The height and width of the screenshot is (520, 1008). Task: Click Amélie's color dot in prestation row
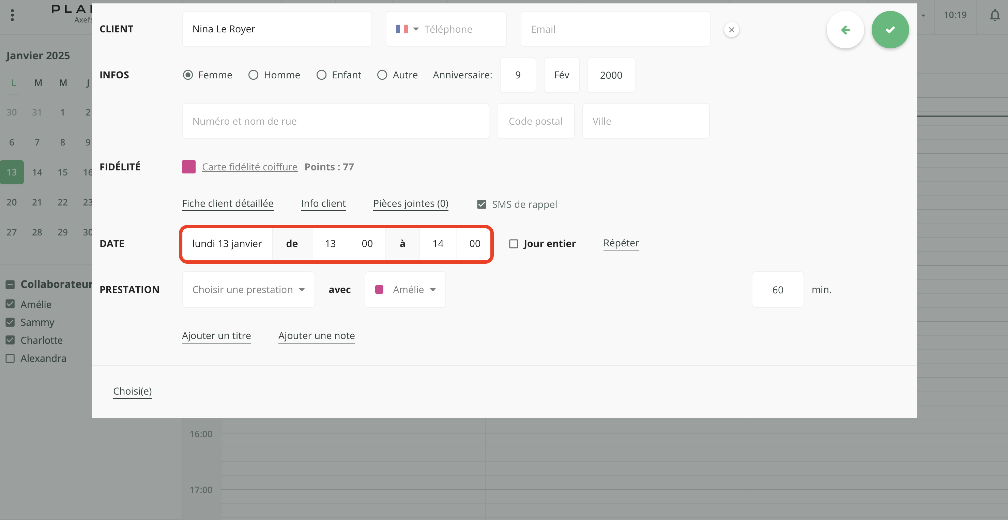pyautogui.click(x=379, y=290)
